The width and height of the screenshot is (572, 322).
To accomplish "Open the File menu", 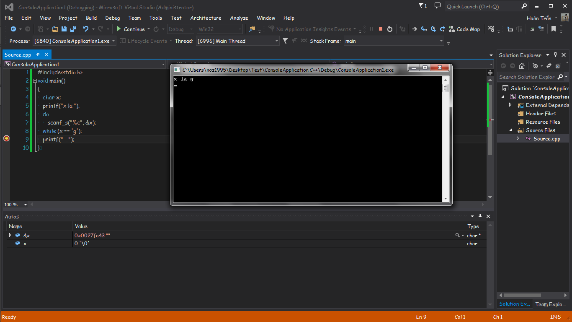I will point(9,18).
